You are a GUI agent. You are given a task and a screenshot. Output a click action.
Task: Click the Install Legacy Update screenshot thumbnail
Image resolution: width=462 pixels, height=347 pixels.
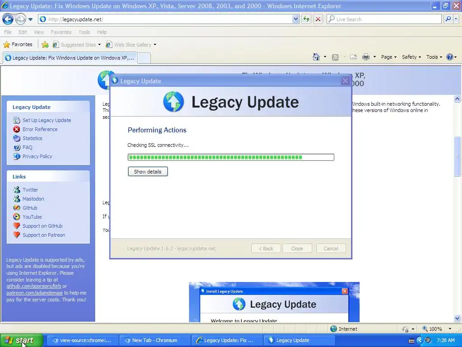(274, 302)
